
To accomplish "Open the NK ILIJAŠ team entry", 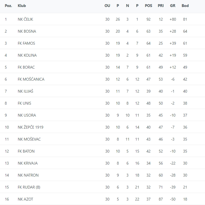I will [25, 91].
